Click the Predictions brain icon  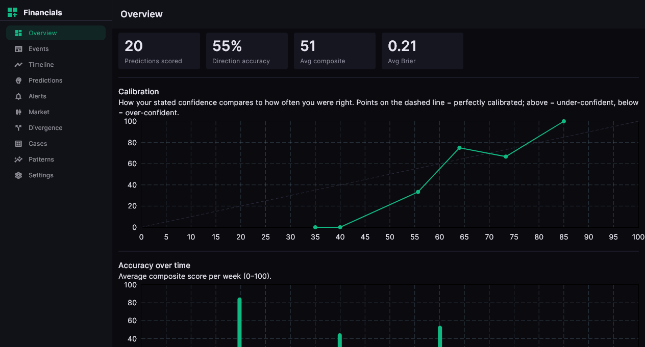click(x=18, y=81)
